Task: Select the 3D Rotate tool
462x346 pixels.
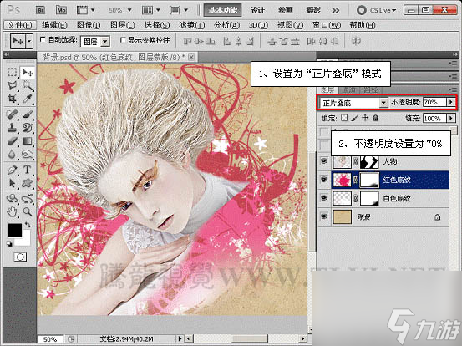Action: tap(12, 198)
